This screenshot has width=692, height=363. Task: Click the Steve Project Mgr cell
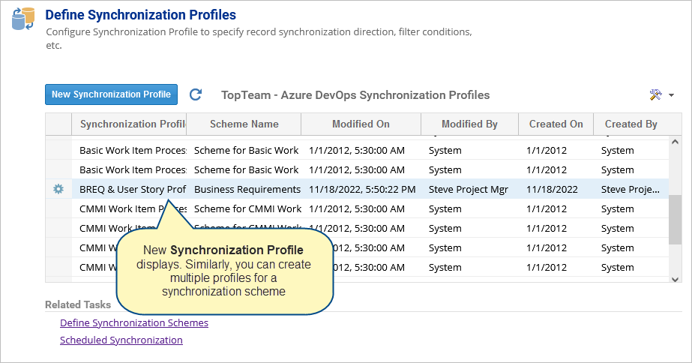[x=469, y=190]
